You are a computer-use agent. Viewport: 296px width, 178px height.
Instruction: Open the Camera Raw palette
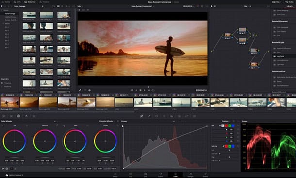[x=3, y=116]
